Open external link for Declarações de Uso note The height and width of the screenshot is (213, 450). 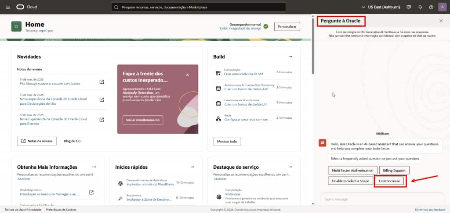pos(102,99)
